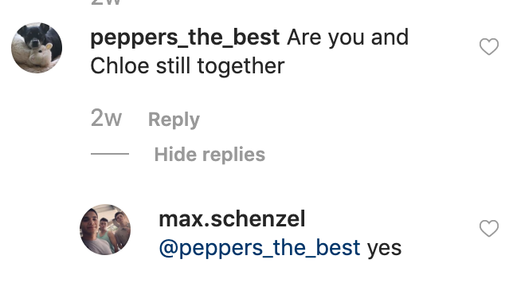Open max.schenzel's profile picture
The height and width of the screenshot is (287, 513).
pyautogui.click(x=105, y=230)
